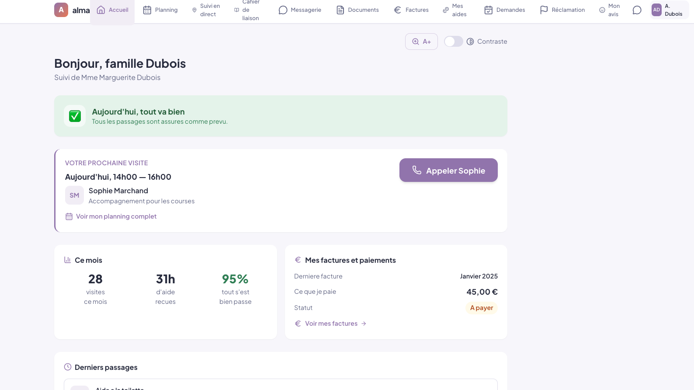694x390 pixels.
Task: Open the chat bubble icon in header
Action: pos(637,10)
